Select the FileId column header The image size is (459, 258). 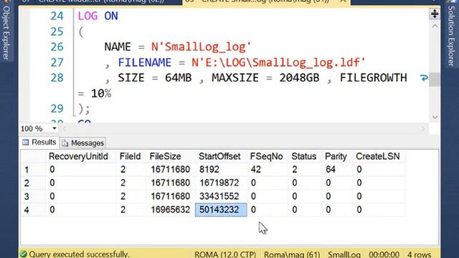(130, 156)
